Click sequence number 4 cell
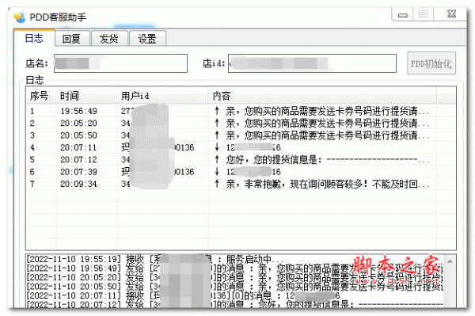 pos(32,147)
